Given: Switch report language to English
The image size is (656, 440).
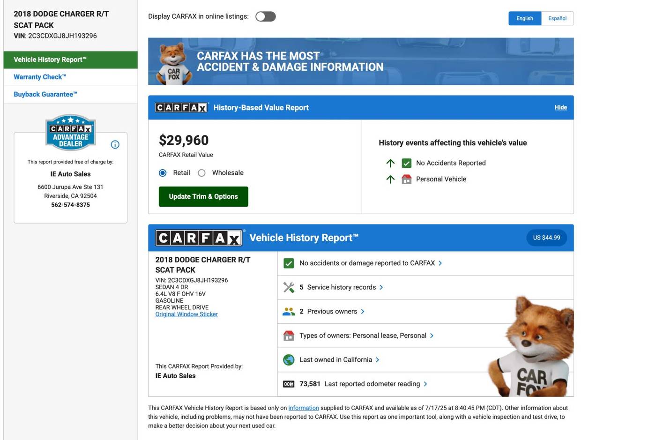Looking at the screenshot, I should point(525,18).
